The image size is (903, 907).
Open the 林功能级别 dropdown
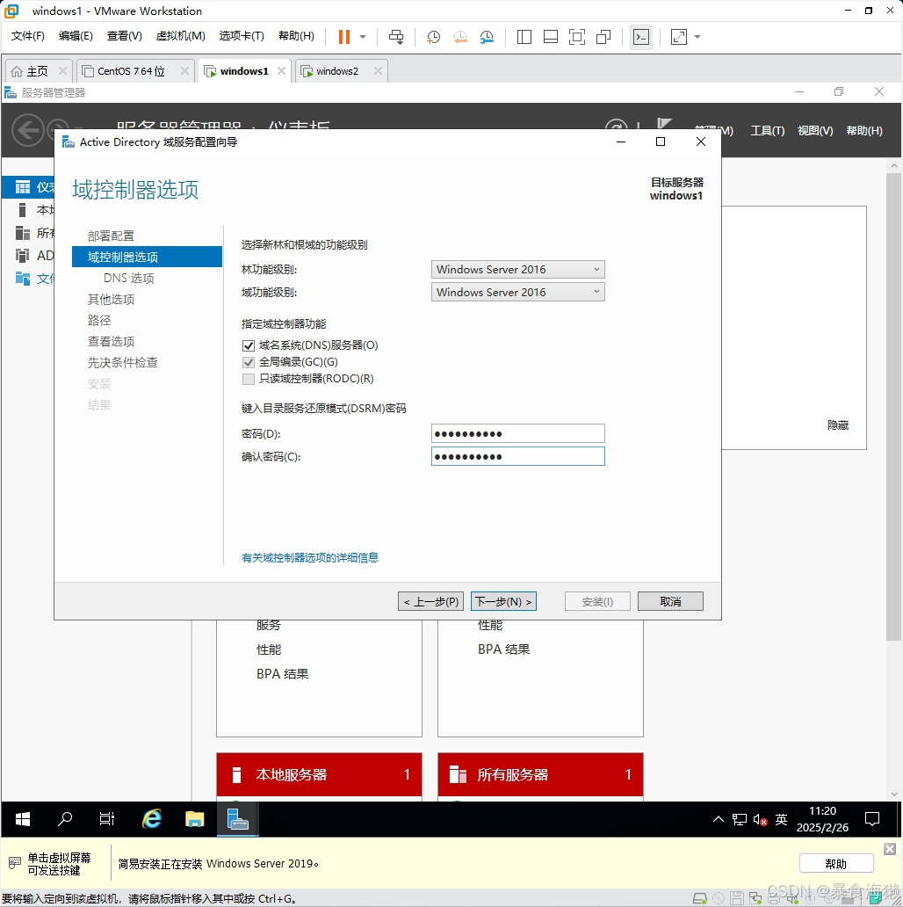(518, 270)
